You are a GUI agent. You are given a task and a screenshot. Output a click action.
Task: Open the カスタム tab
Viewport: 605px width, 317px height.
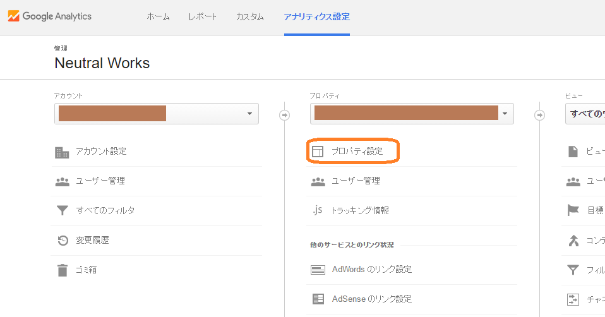pyautogui.click(x=249, y=16)
